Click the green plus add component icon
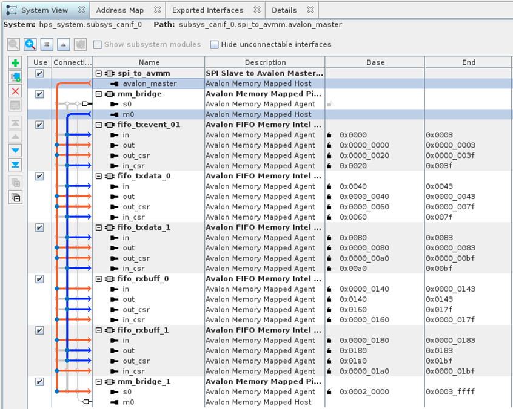The width and height of the screenshot is (513, 409). (x=16, y=63)
